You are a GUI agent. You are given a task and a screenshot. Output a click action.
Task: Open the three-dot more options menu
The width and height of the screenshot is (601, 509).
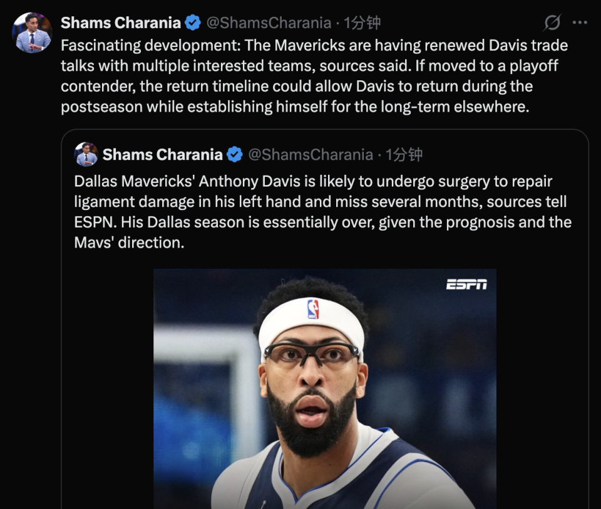click(x=580, y=23)
